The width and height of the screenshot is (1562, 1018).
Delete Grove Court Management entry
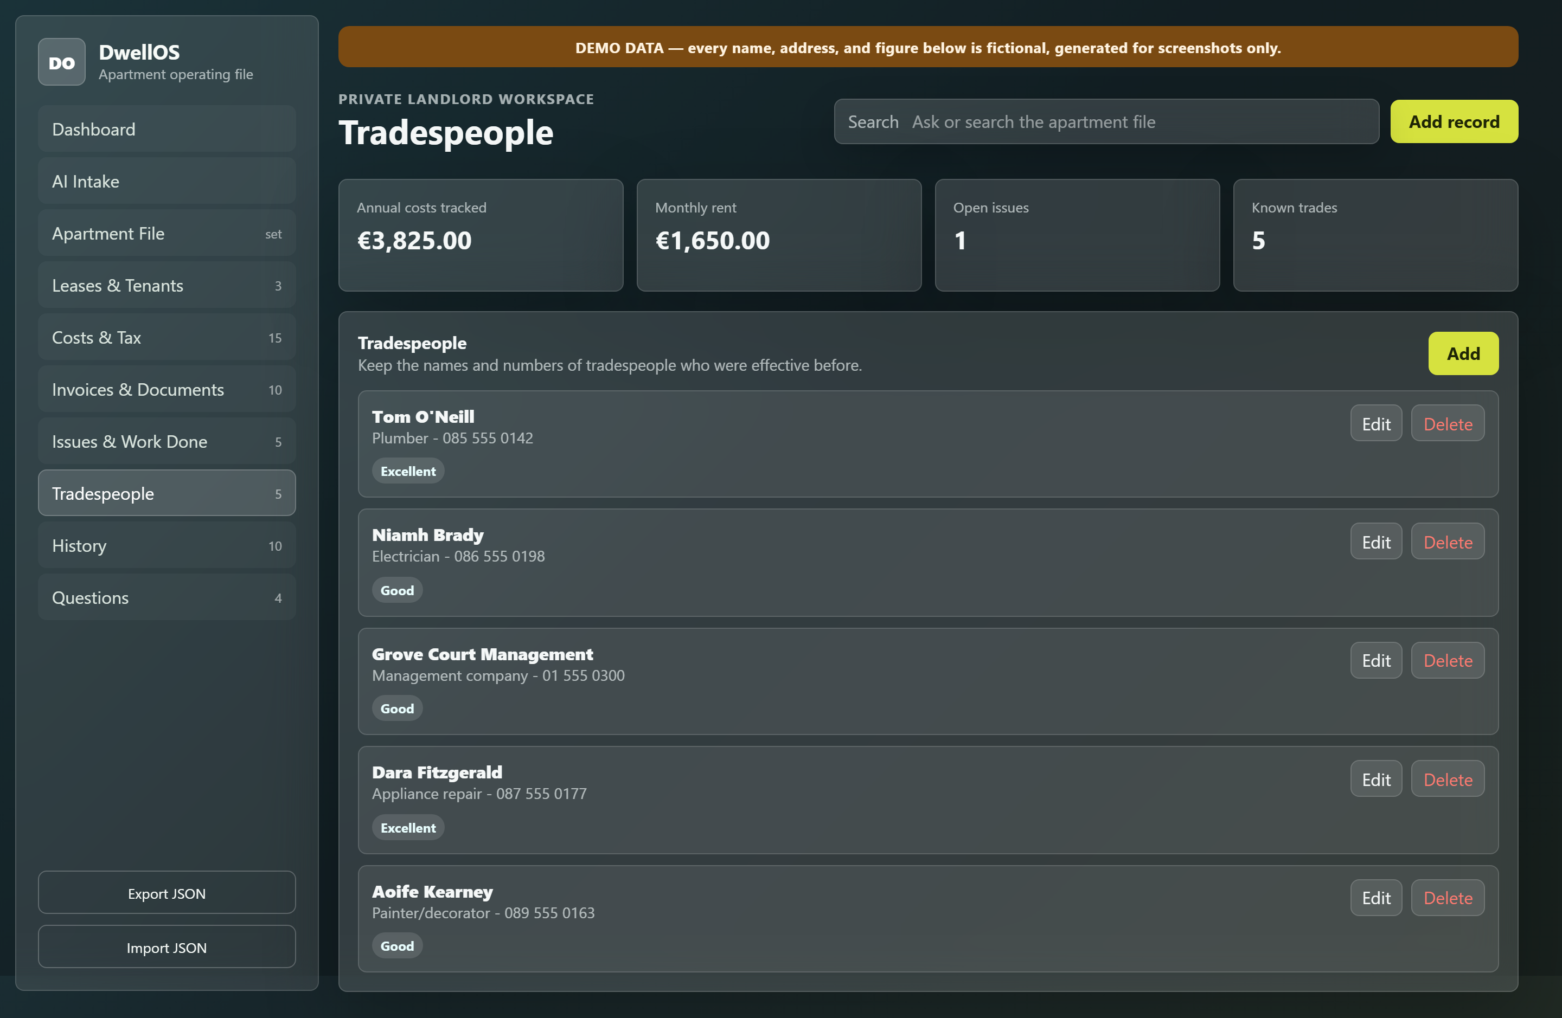[x=1448, y=661]
